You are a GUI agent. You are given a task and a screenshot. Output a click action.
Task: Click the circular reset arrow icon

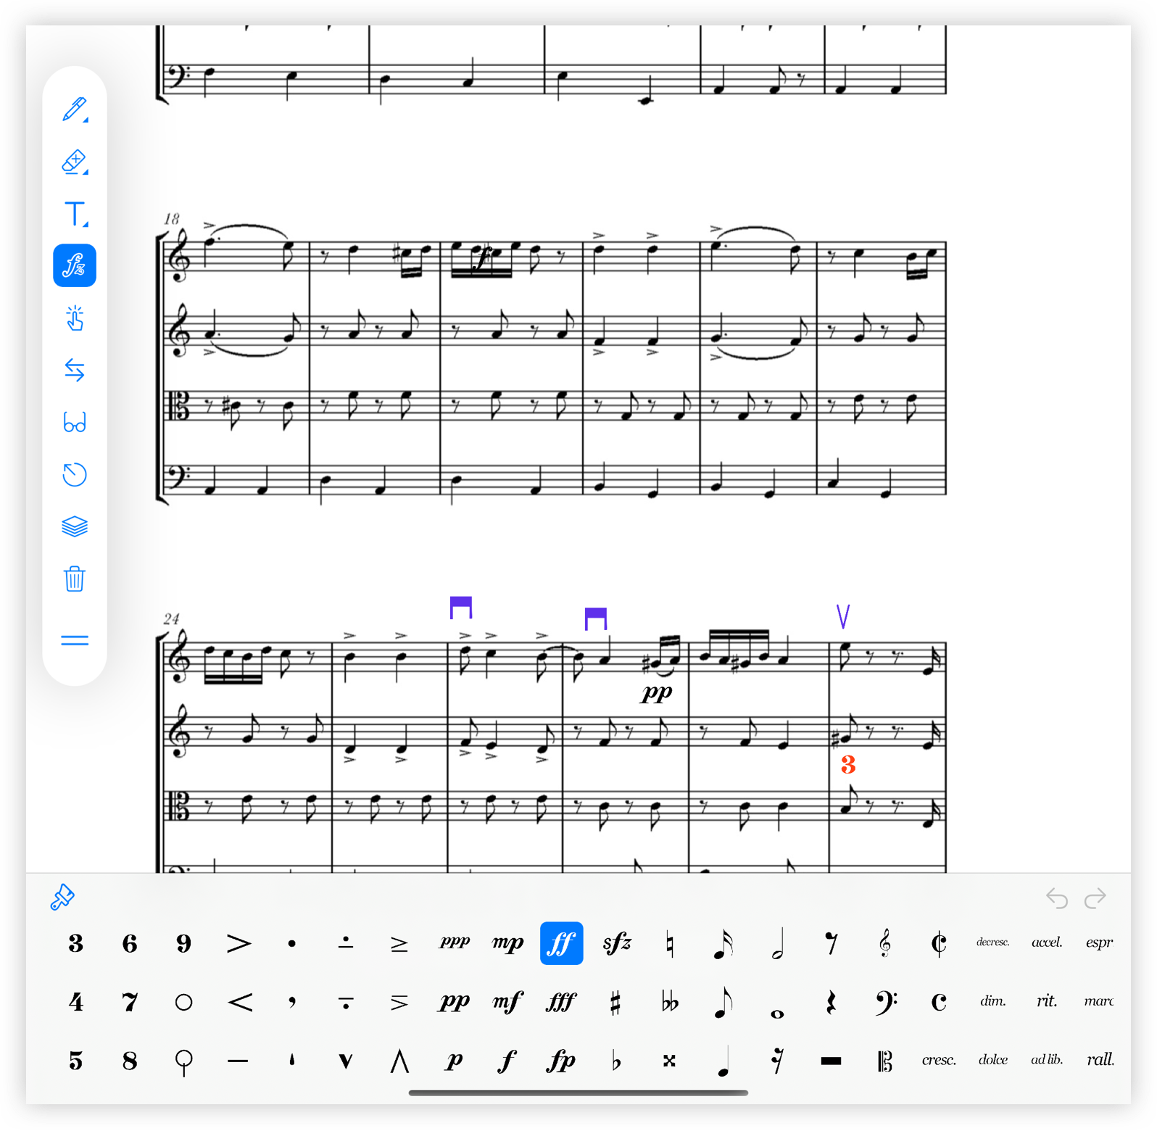coord(75,474)
